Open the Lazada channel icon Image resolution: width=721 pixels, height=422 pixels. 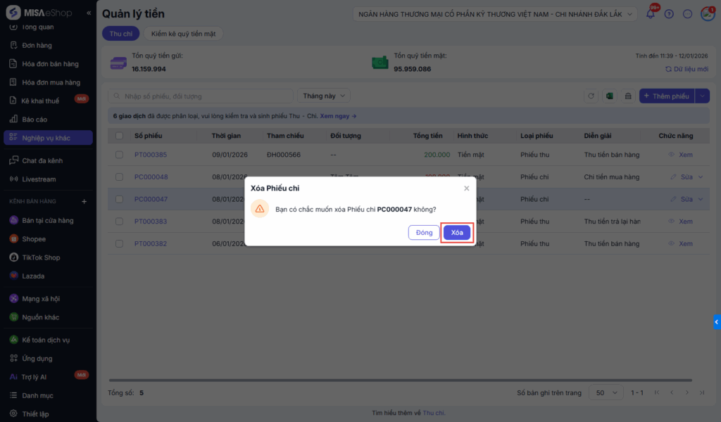[x=14, y=276]
